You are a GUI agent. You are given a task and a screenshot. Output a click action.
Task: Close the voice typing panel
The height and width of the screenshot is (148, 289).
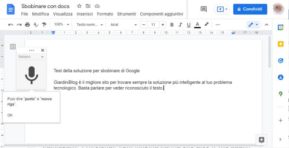click(x=43, y=50)
